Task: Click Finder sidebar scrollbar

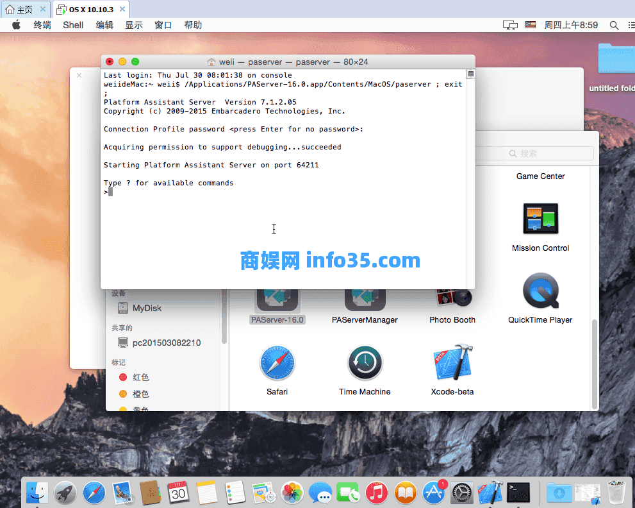Action: click(x=224, y=316)
